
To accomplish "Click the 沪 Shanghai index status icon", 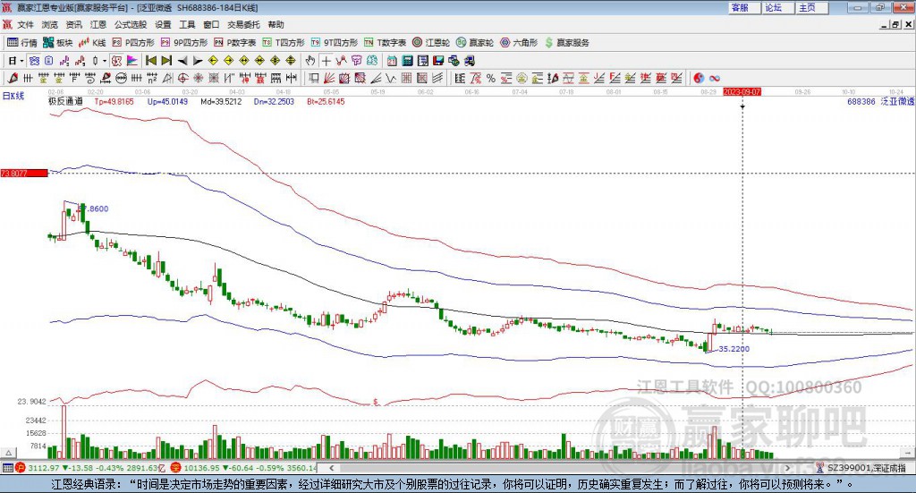I will coord(20,467).
